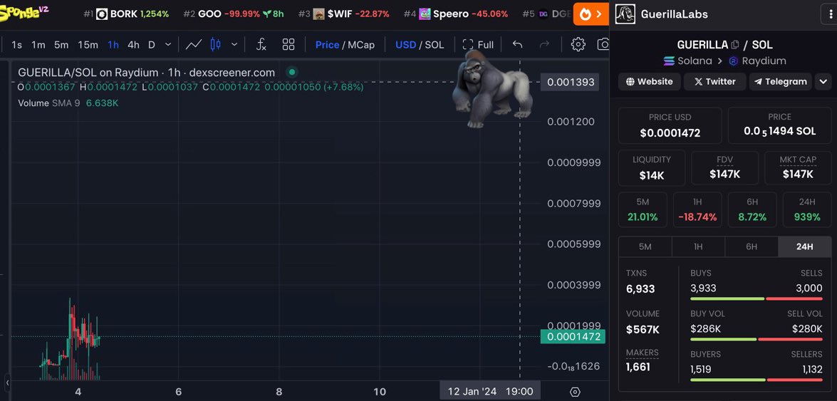Screen dimensions: 837x401
Task: Click the Raydium DEX icon
Action: [734, 61]
